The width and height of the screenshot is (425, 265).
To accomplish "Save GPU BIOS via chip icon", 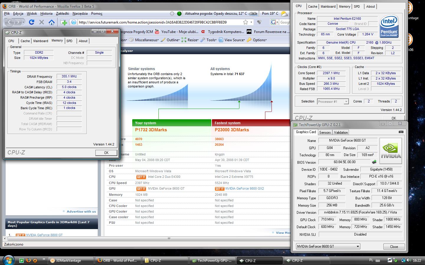I will click(374, 162).
